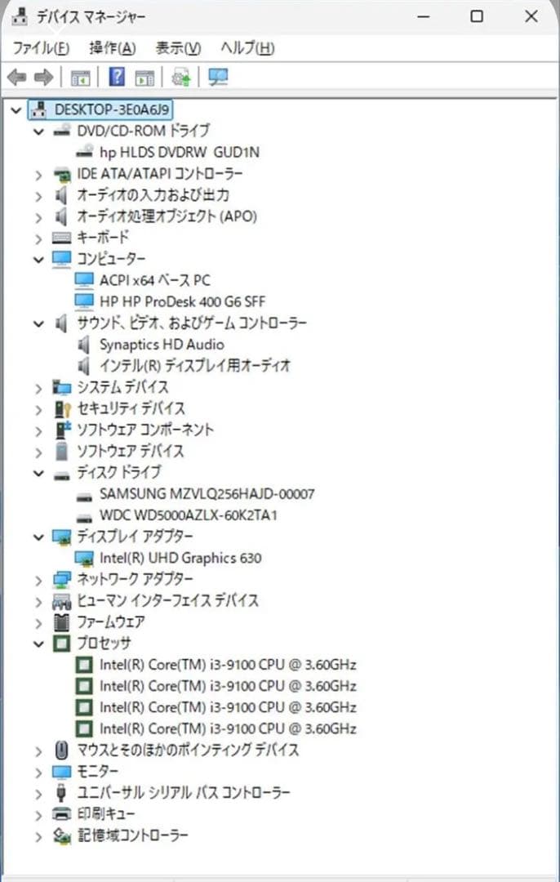Click the speaker icon beside Synaptics HD Audio

[84, 345]
